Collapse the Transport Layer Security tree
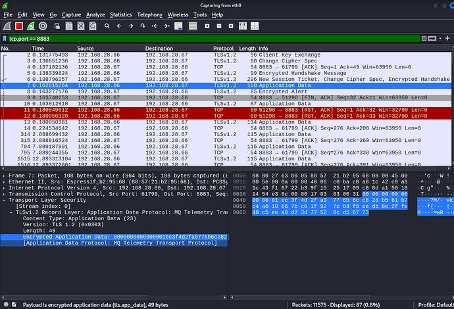 [4, 201]
